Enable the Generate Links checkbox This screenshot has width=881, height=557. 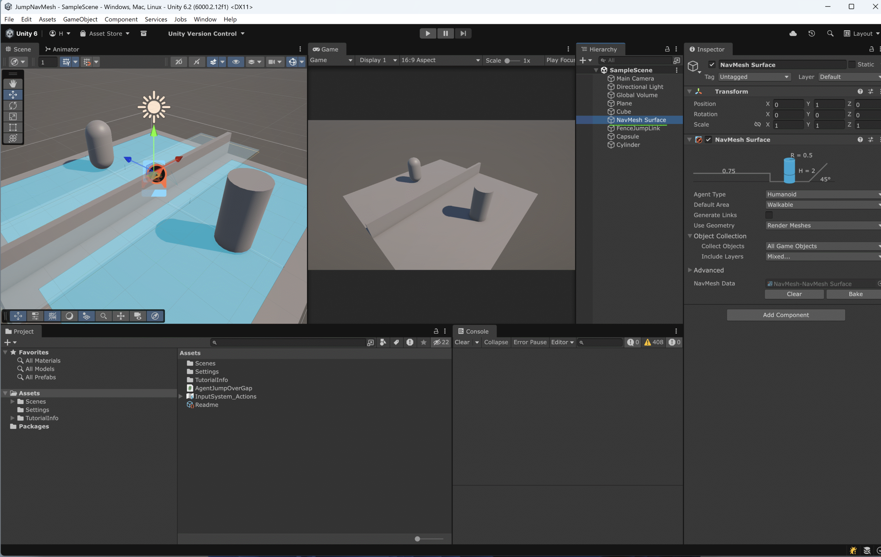coord(769,215)
